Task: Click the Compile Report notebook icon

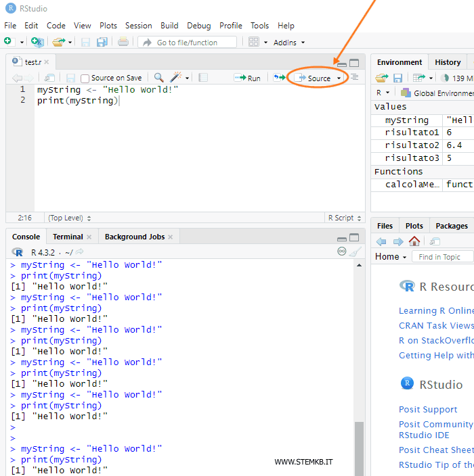Action: [x=203, y=78]
